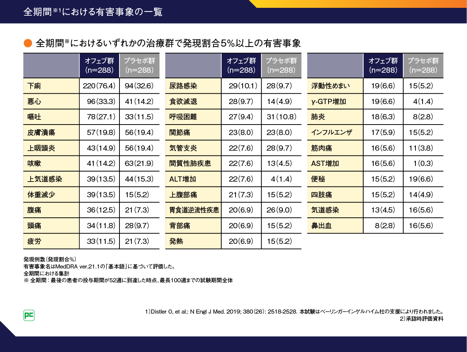Viewport: 467px width, 352px height.
Task: Select the 間質性肺疾患 row label
Action: [x=190, y=164]
